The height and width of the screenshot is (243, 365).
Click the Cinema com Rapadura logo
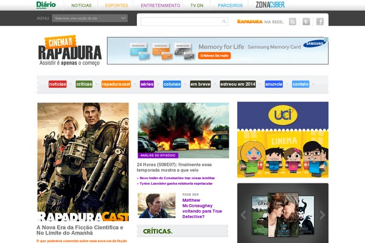tap(69, 50)
